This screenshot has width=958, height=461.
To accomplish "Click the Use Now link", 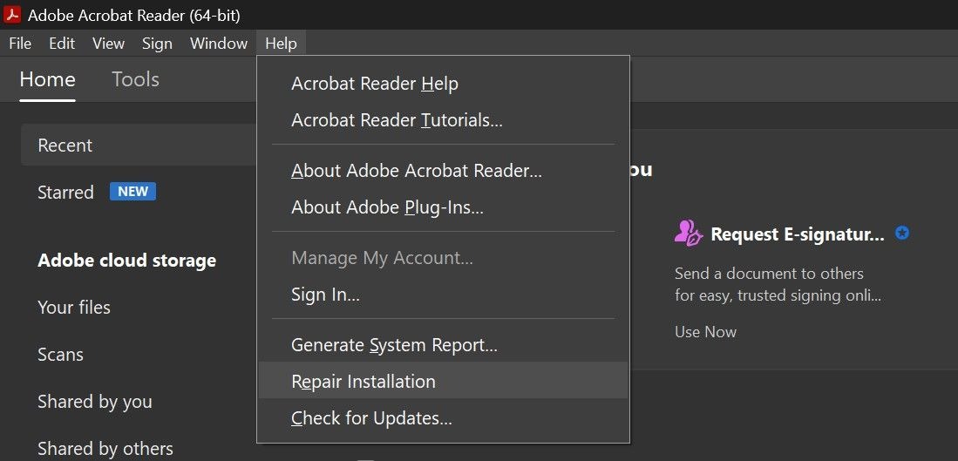I will coord(705,332).
